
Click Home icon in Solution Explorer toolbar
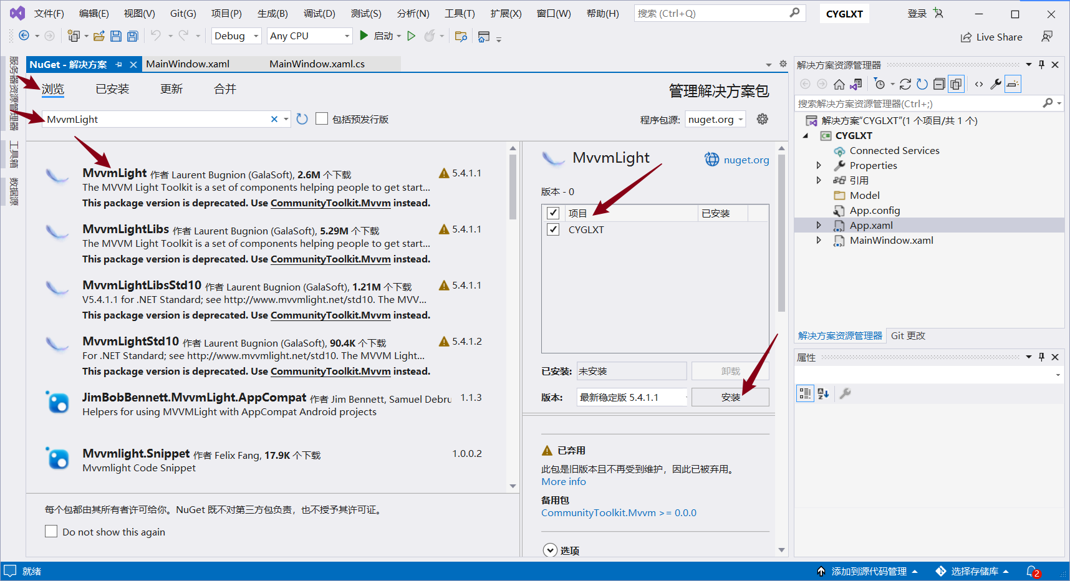click(839, 84)
